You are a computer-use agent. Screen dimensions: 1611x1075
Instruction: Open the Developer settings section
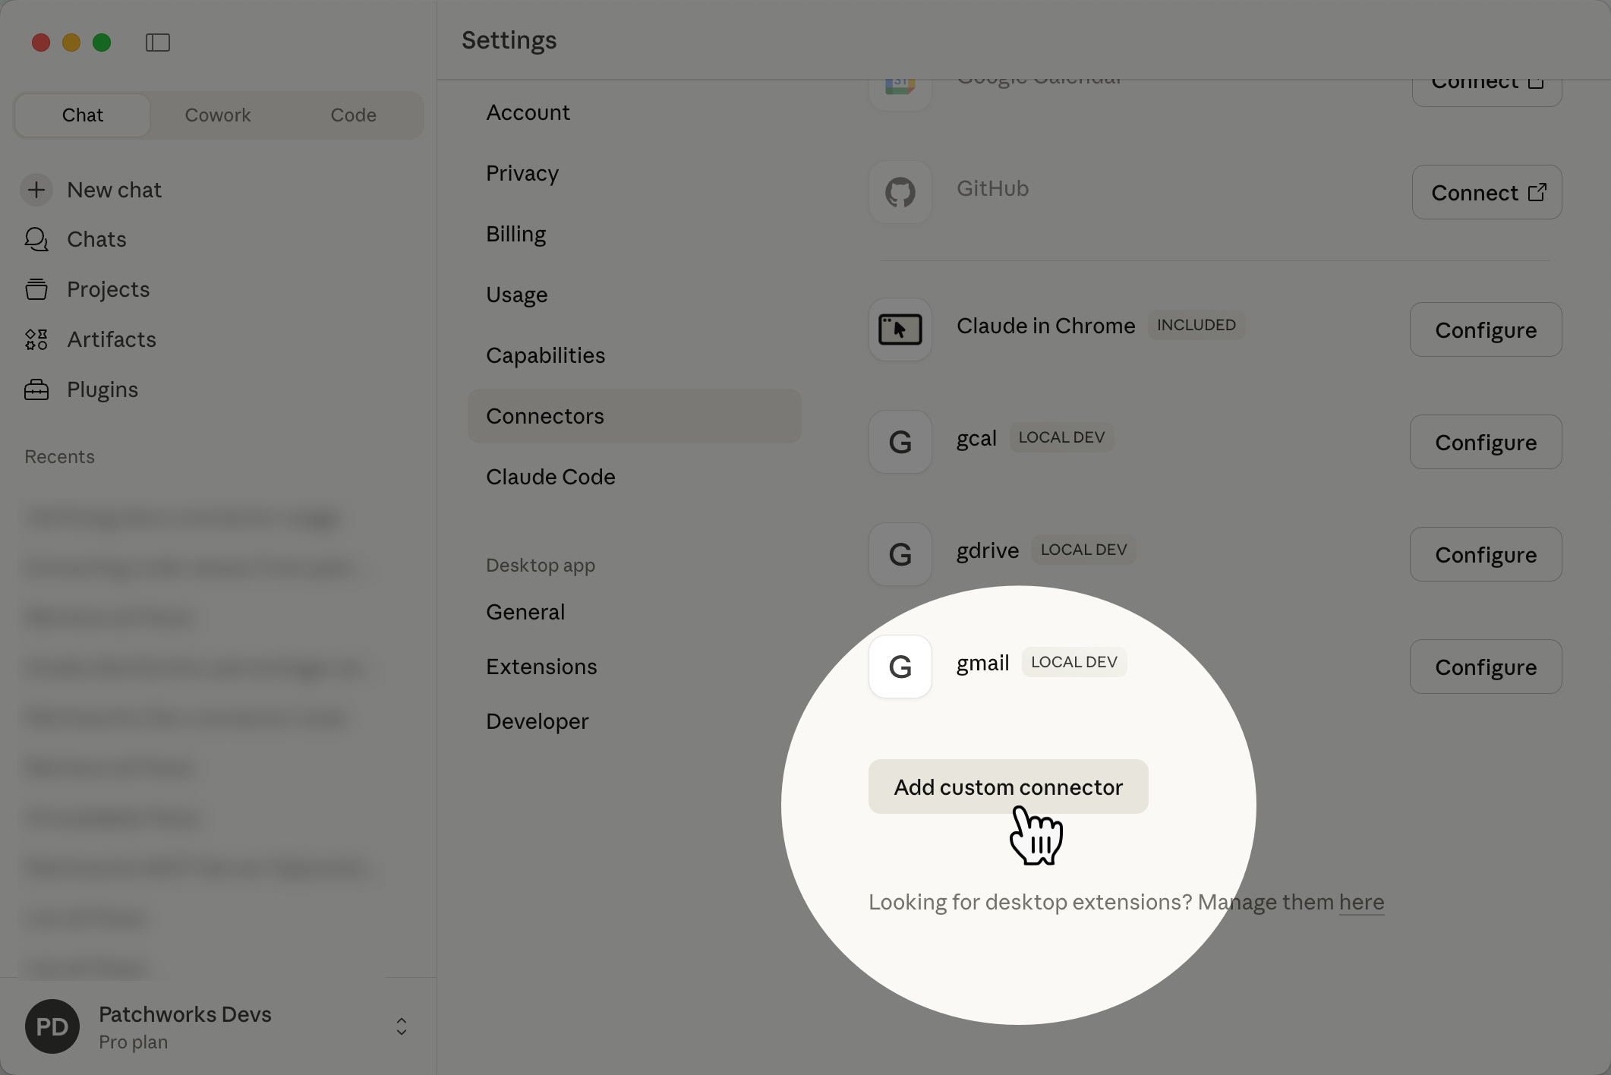(x=537, y=721)
